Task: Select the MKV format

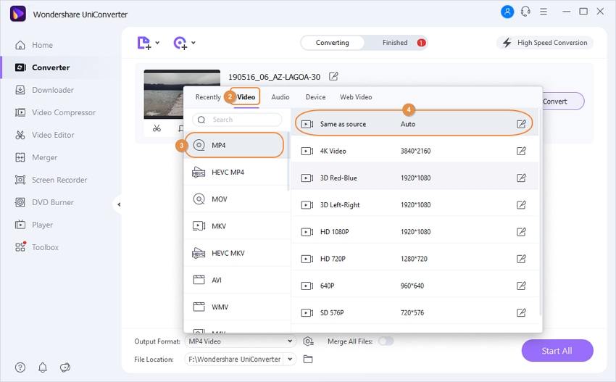Action: 237,226
